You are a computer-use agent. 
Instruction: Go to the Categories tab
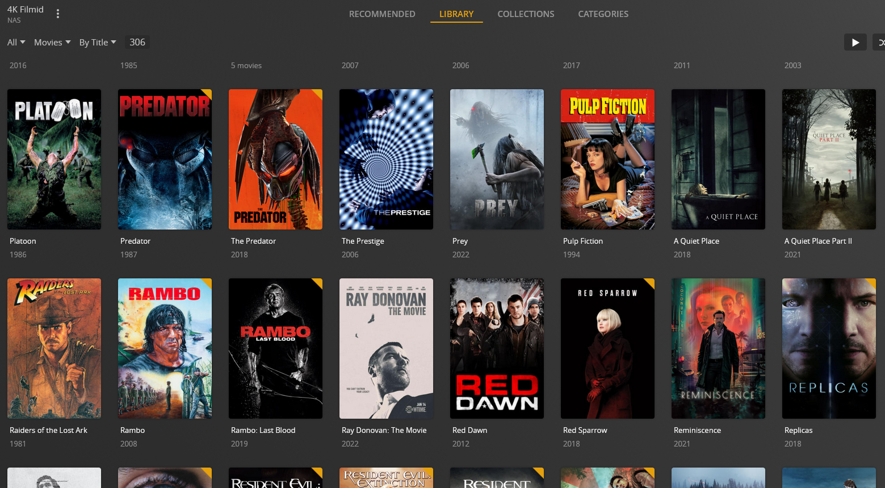point(603,14)
